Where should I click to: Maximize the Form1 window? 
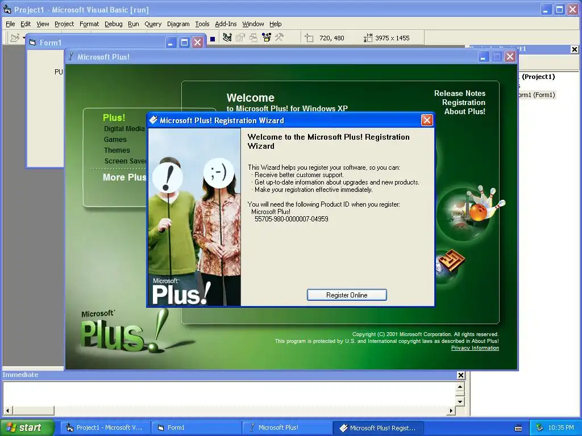tap(184, 42)
